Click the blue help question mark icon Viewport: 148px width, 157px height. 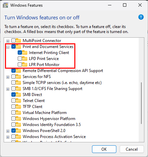point(141,17)
